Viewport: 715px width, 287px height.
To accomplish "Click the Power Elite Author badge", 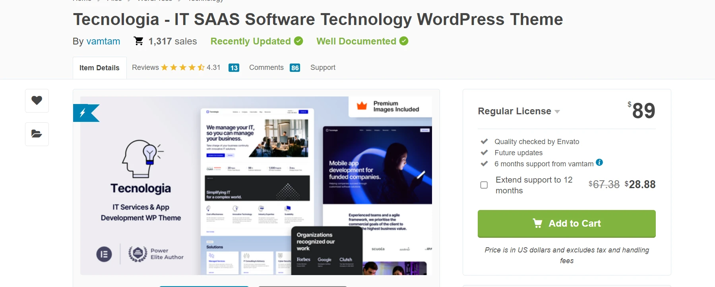I will [x=156, y=254].
